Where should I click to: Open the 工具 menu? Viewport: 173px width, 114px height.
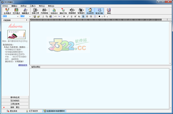[32, 6]
